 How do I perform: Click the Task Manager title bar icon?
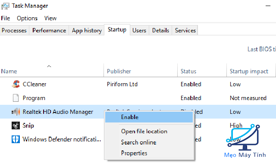pyautogui.click(x=5, y=6)
